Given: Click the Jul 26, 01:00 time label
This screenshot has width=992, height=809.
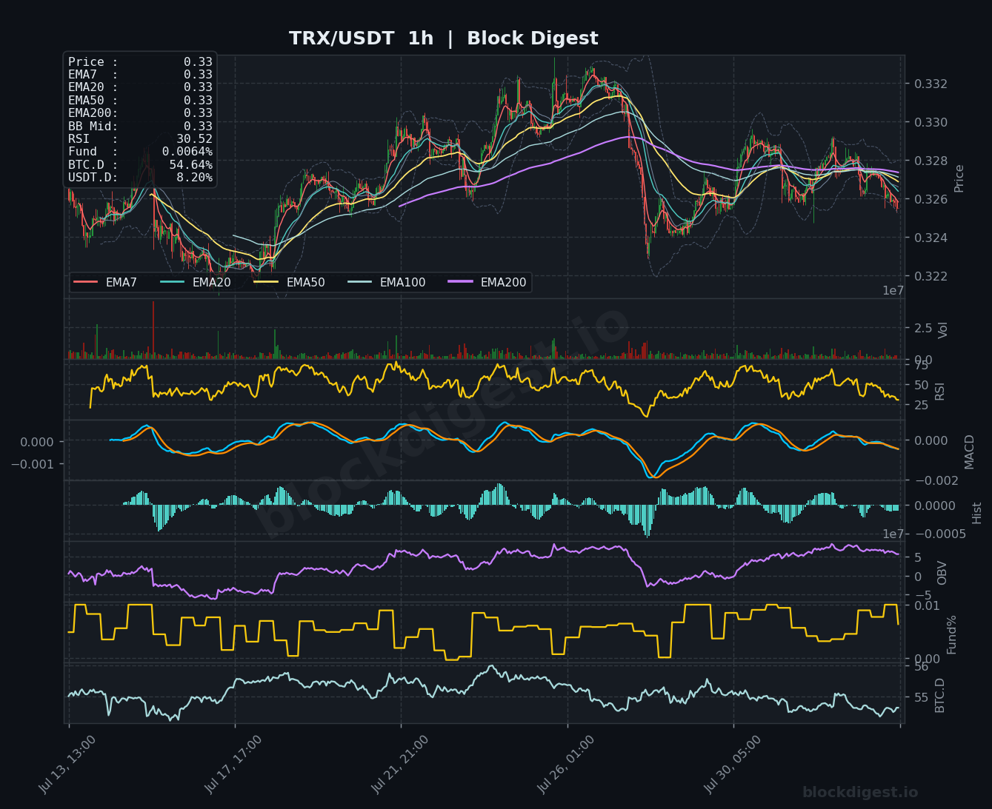Looking at the screenshot, I should coord(566,765).
